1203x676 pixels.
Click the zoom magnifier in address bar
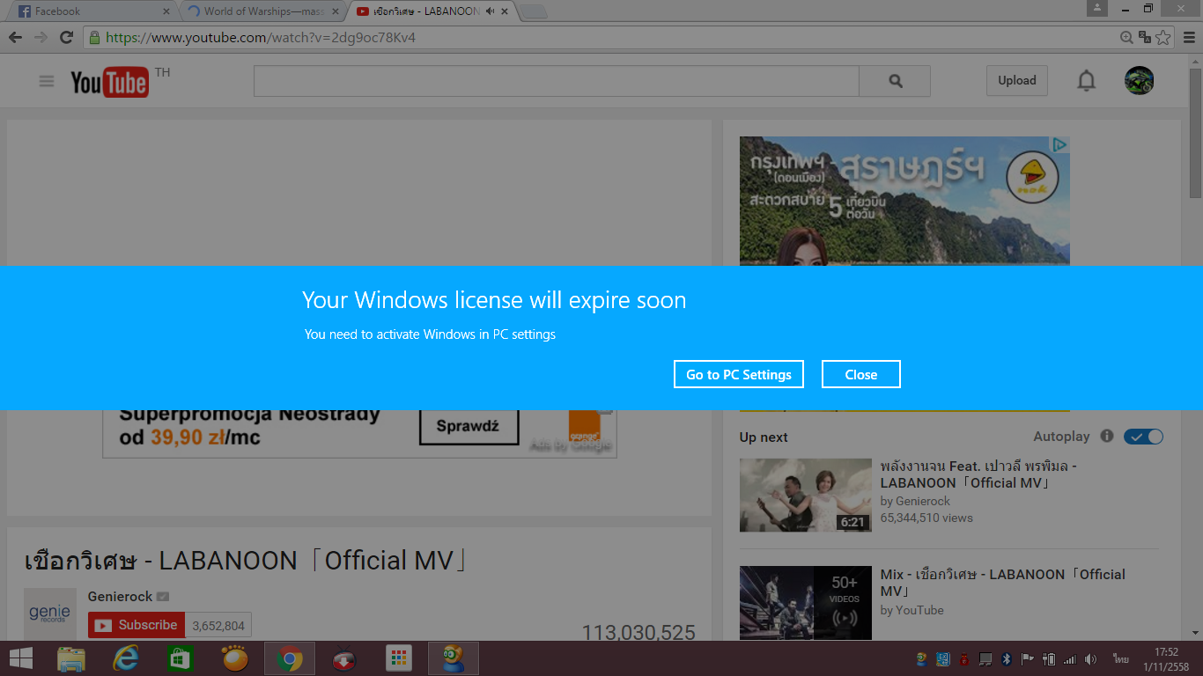[x=1126, y=38]
